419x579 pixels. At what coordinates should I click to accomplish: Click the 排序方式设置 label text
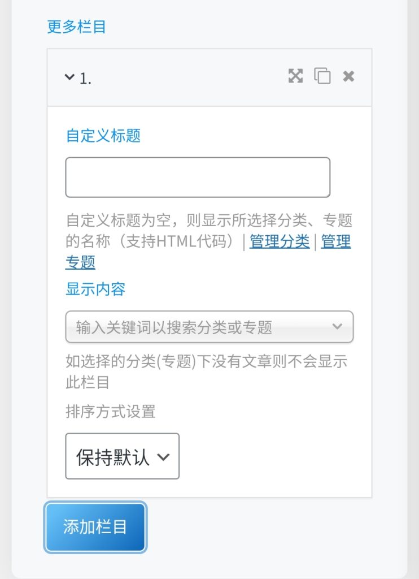coord(110,412)
